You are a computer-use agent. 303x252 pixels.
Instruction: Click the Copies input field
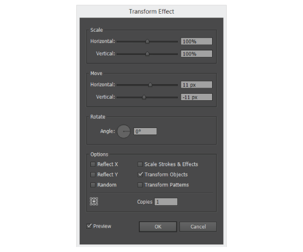[166, 202]
